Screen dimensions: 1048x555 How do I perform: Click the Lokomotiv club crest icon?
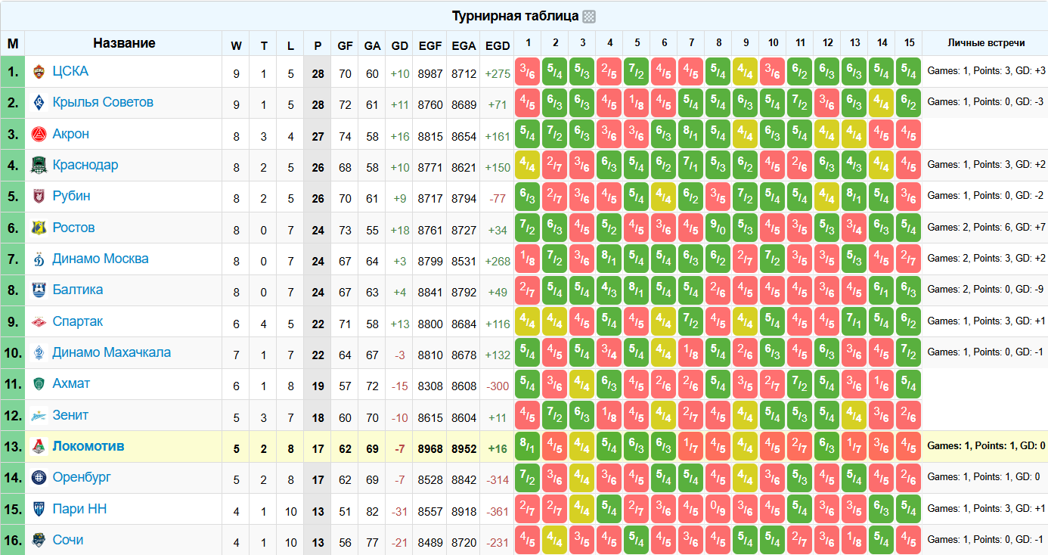[39, 447]
